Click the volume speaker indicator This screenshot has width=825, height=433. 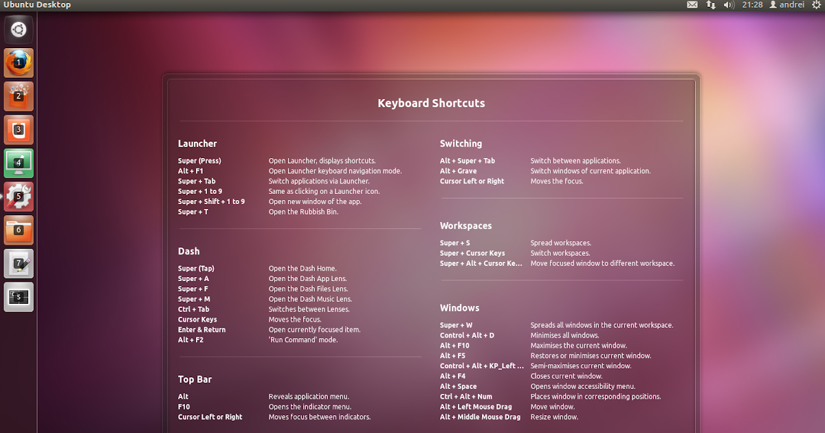[x=728, y=5]
